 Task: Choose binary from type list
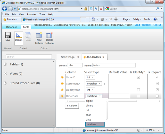[x=89, y=106]
